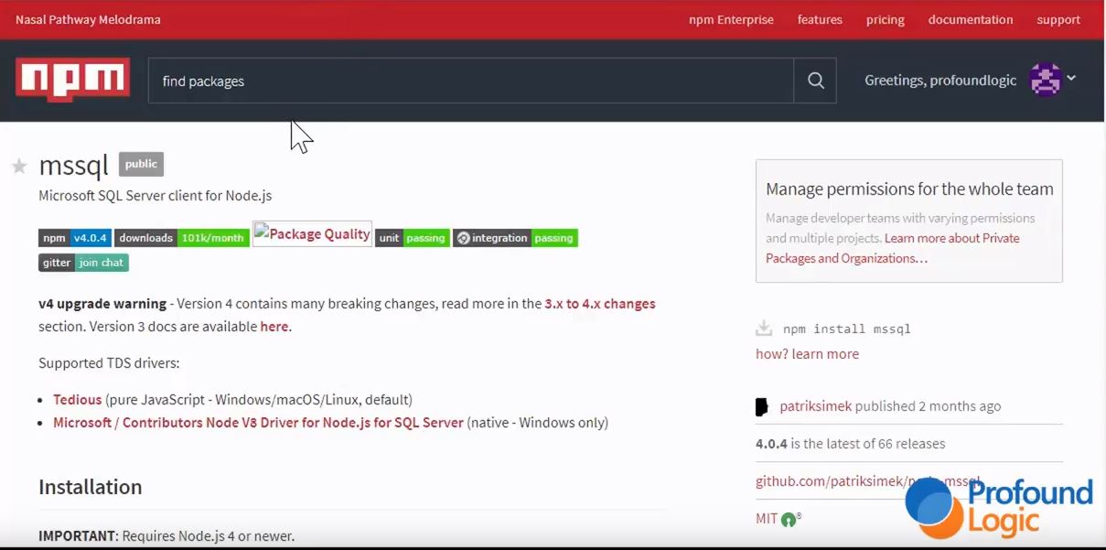1106x550 pixels.
Task: Click the 'v4 upgrade warning' bold text
Action: pos(102,304)
